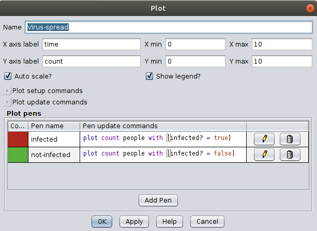317x231 pixels.
Task: Toggle the Auto scale checkbox
Action: point(8,76)
